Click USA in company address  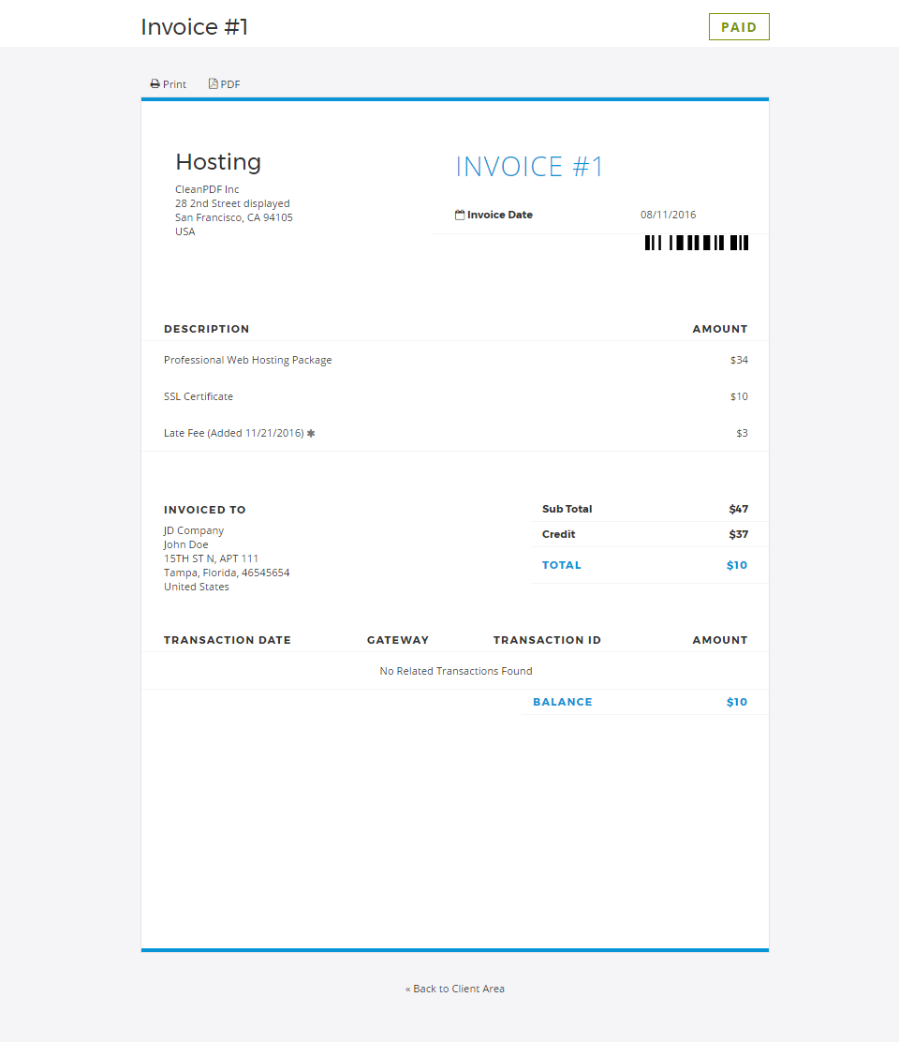click(x=185, y=231)
